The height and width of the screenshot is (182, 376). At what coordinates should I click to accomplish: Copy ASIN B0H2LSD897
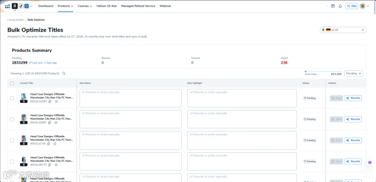click(50, 123)
